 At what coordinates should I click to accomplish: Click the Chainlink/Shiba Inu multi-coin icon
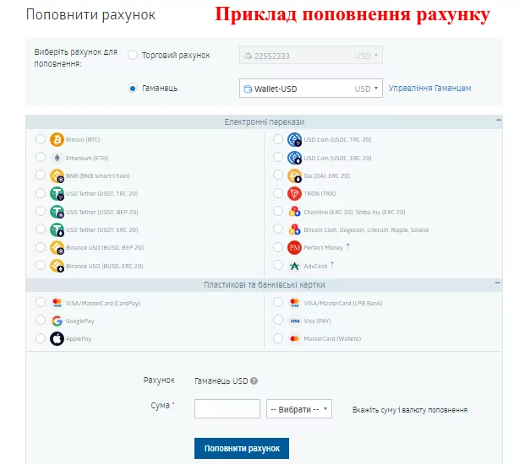[x=294, y=212]
